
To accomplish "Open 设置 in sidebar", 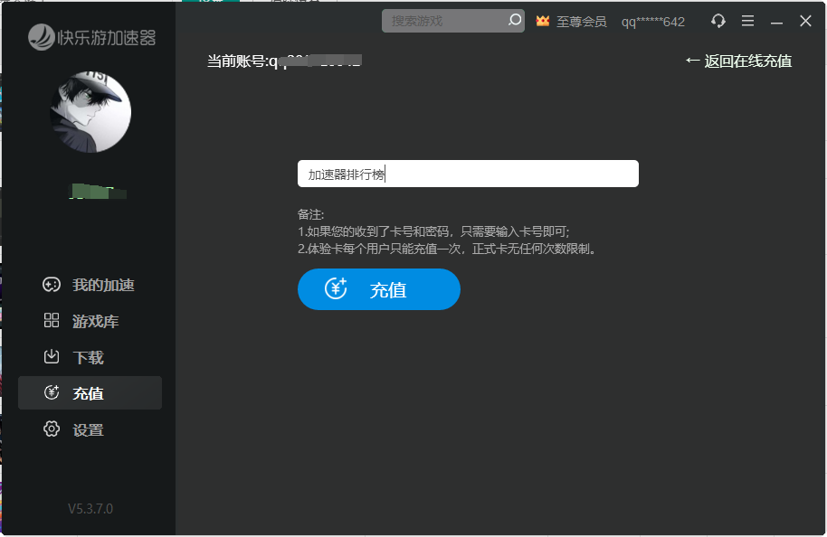I will click(90, 429).
